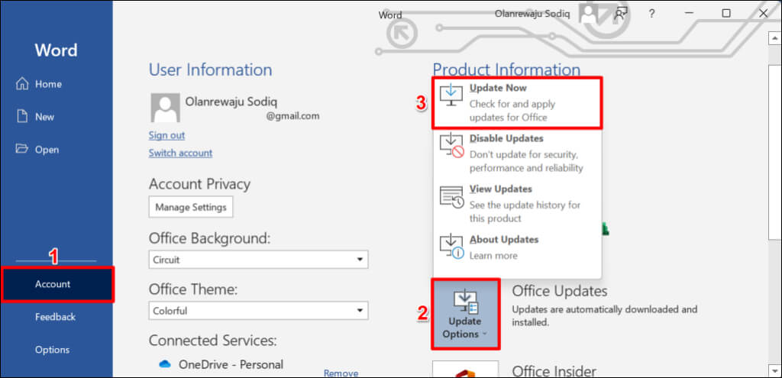
Task: Click the OneDrive cloud icon
Action: 165,364
